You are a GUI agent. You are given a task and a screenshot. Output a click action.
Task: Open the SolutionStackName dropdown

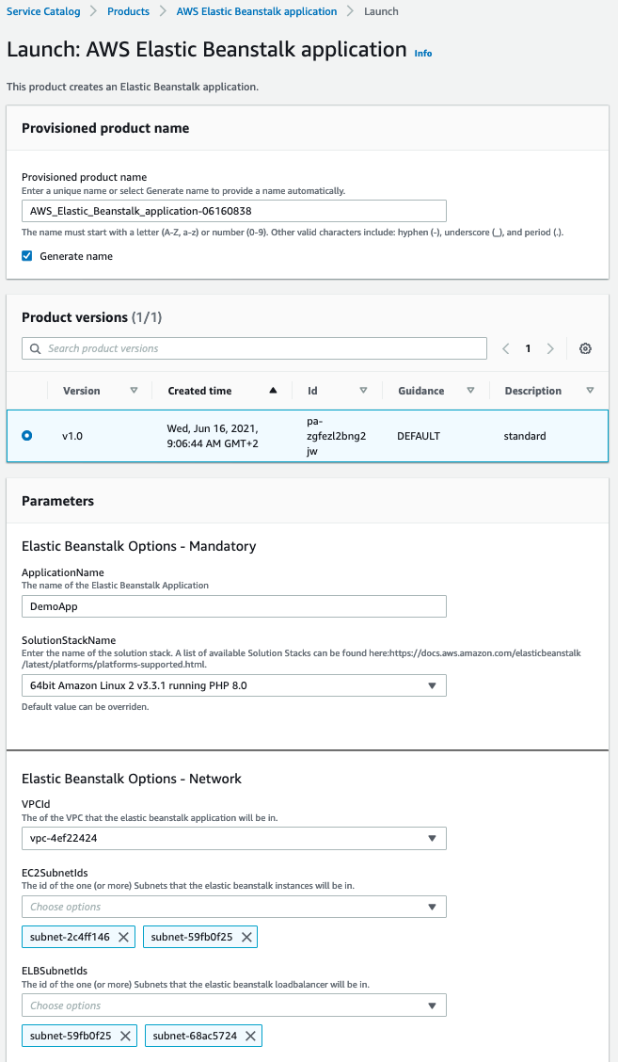coord(234,685)
